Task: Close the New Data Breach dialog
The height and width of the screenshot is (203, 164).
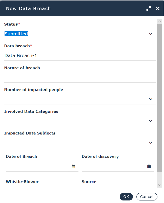Action: click(x=157, y=9)
